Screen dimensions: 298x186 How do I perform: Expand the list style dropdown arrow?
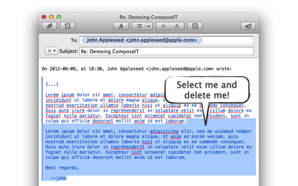click(x=149, y=26)
